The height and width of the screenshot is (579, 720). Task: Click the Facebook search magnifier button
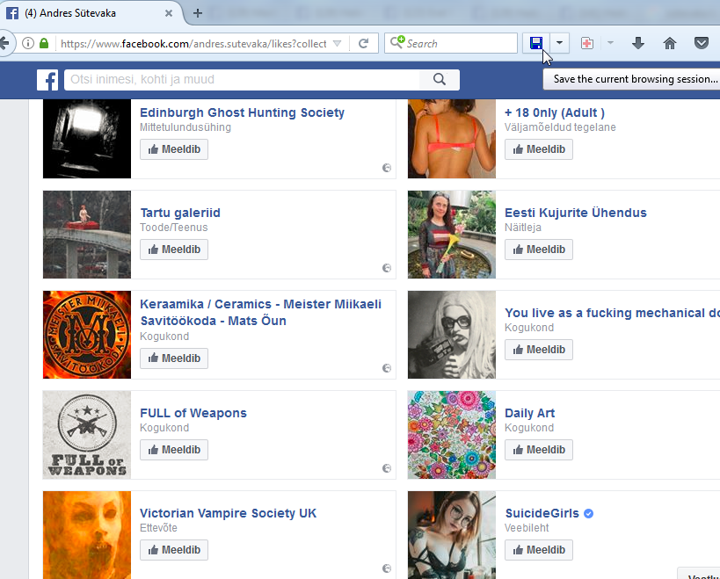click(440, 79)
